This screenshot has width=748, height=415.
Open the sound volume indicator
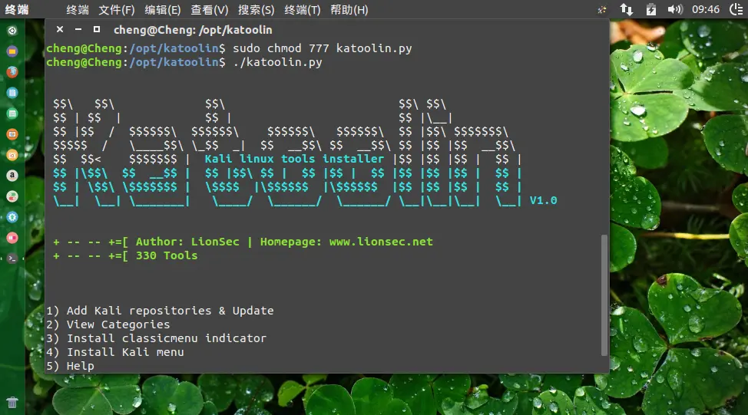coord(674,9)
